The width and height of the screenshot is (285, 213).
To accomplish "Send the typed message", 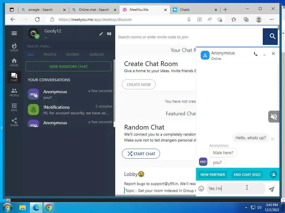I will 272,189.
